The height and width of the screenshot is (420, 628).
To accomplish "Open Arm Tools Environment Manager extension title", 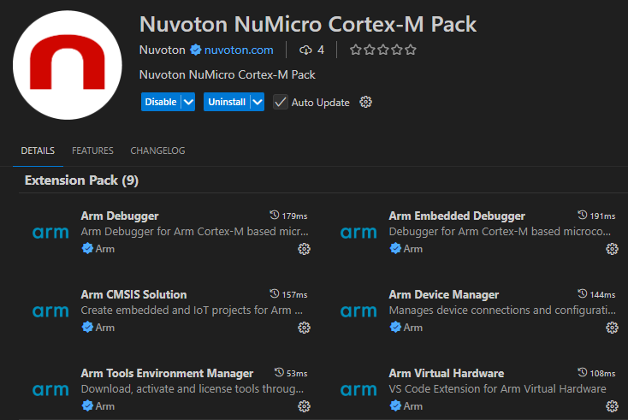I will click(x=167, y=373).
